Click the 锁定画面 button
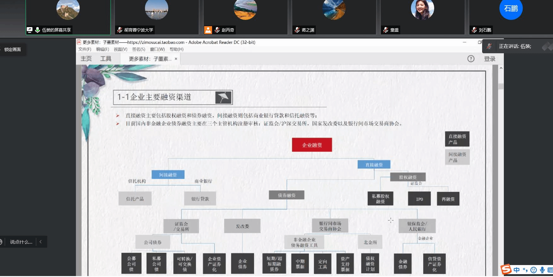The height and width of the screenshot is (277, 553). point(13,49)
